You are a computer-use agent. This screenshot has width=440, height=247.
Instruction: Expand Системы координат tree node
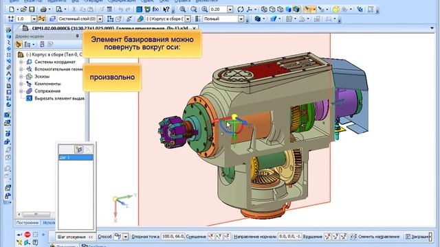[21, 62]
